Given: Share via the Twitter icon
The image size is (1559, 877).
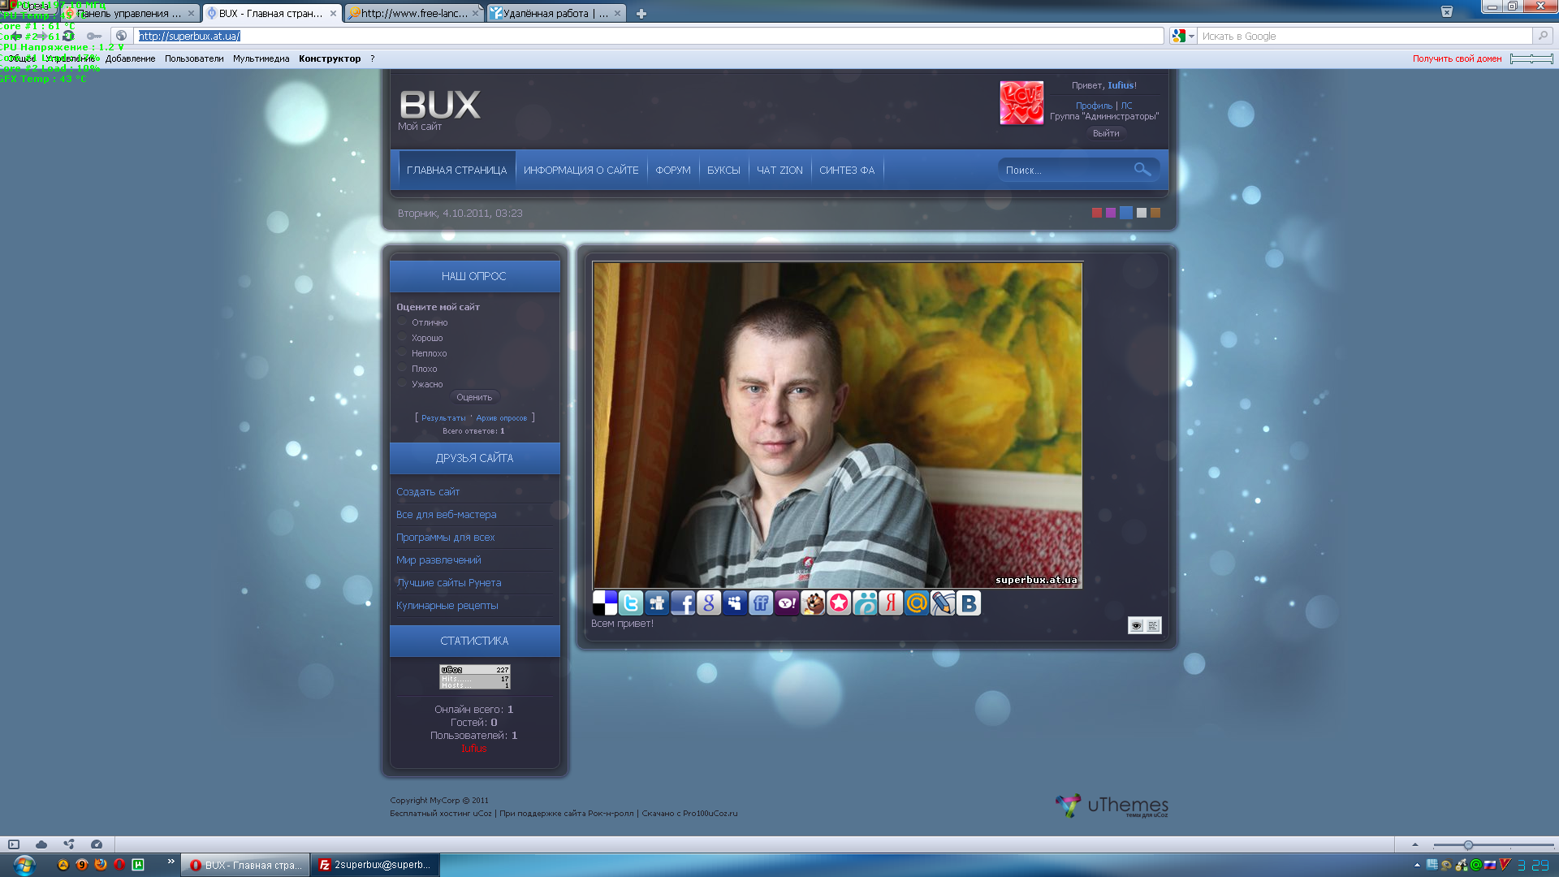Looking at the screenshot, I should point(630,603).
